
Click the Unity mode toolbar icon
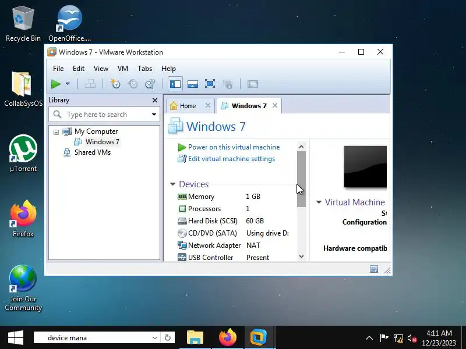click(x=228, y=84)
